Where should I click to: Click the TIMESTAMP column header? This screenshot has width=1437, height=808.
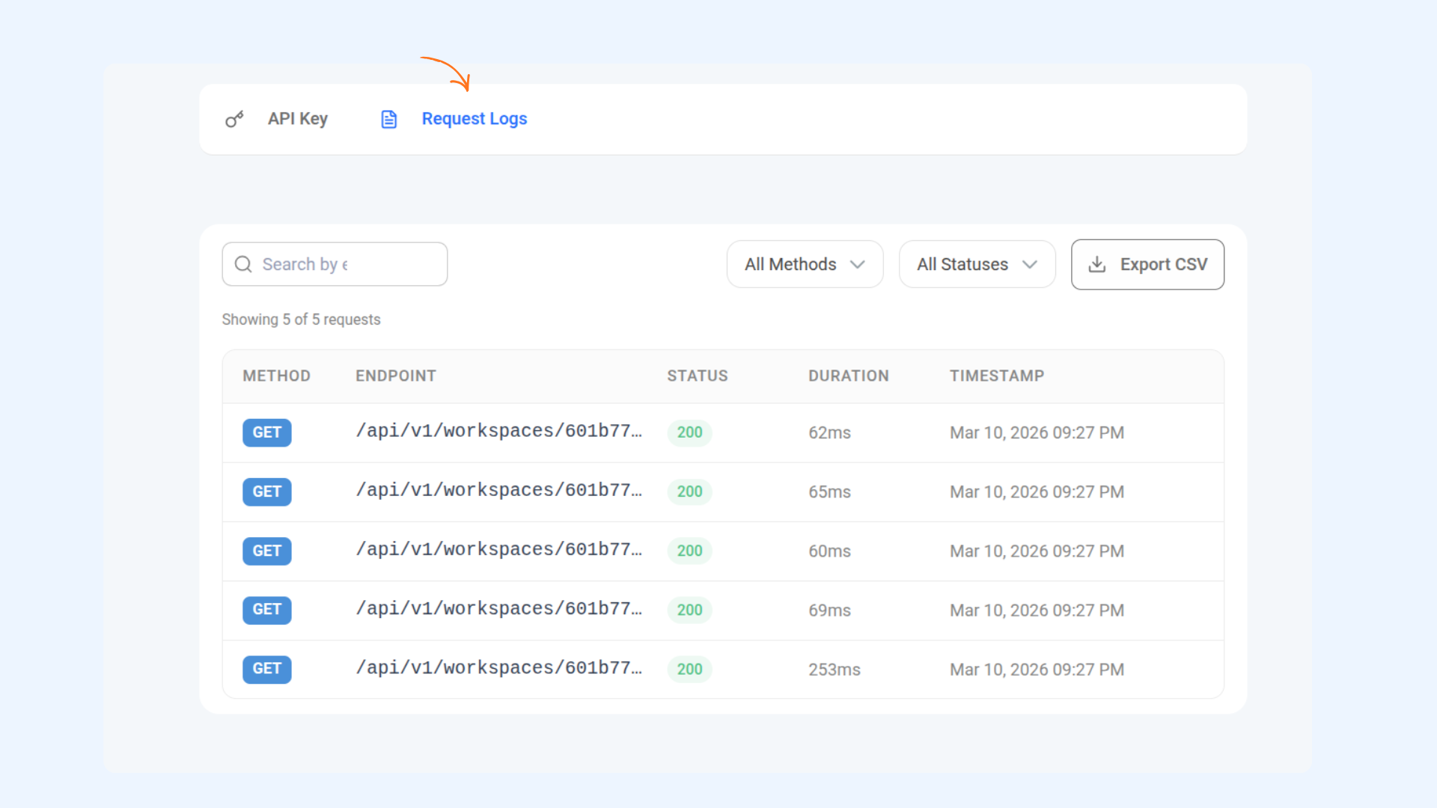996,376
